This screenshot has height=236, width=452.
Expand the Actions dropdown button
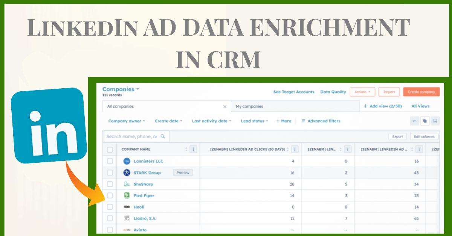(x=362, y=92)
